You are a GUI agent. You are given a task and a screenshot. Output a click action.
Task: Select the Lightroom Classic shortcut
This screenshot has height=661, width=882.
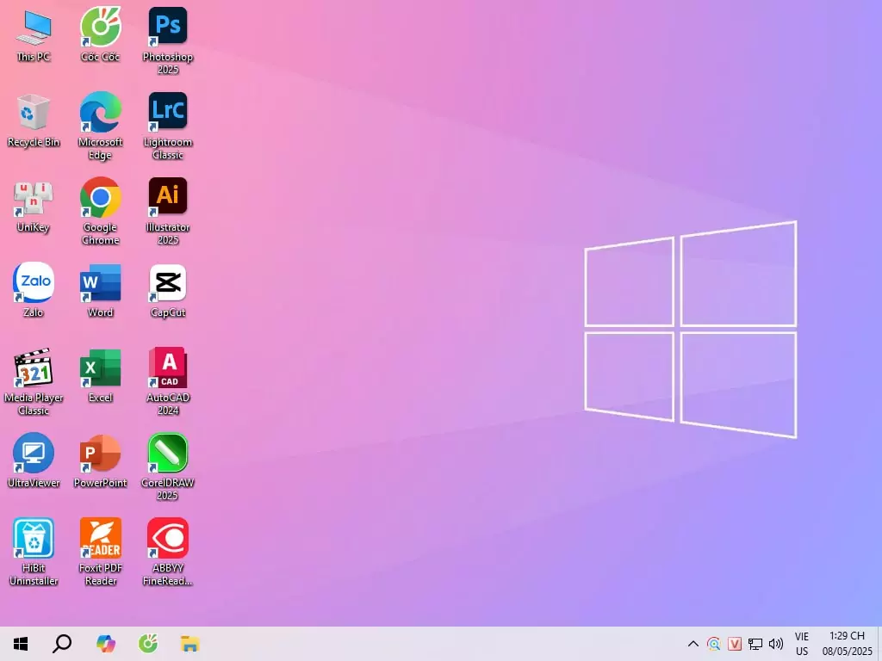tap(168, 126)
